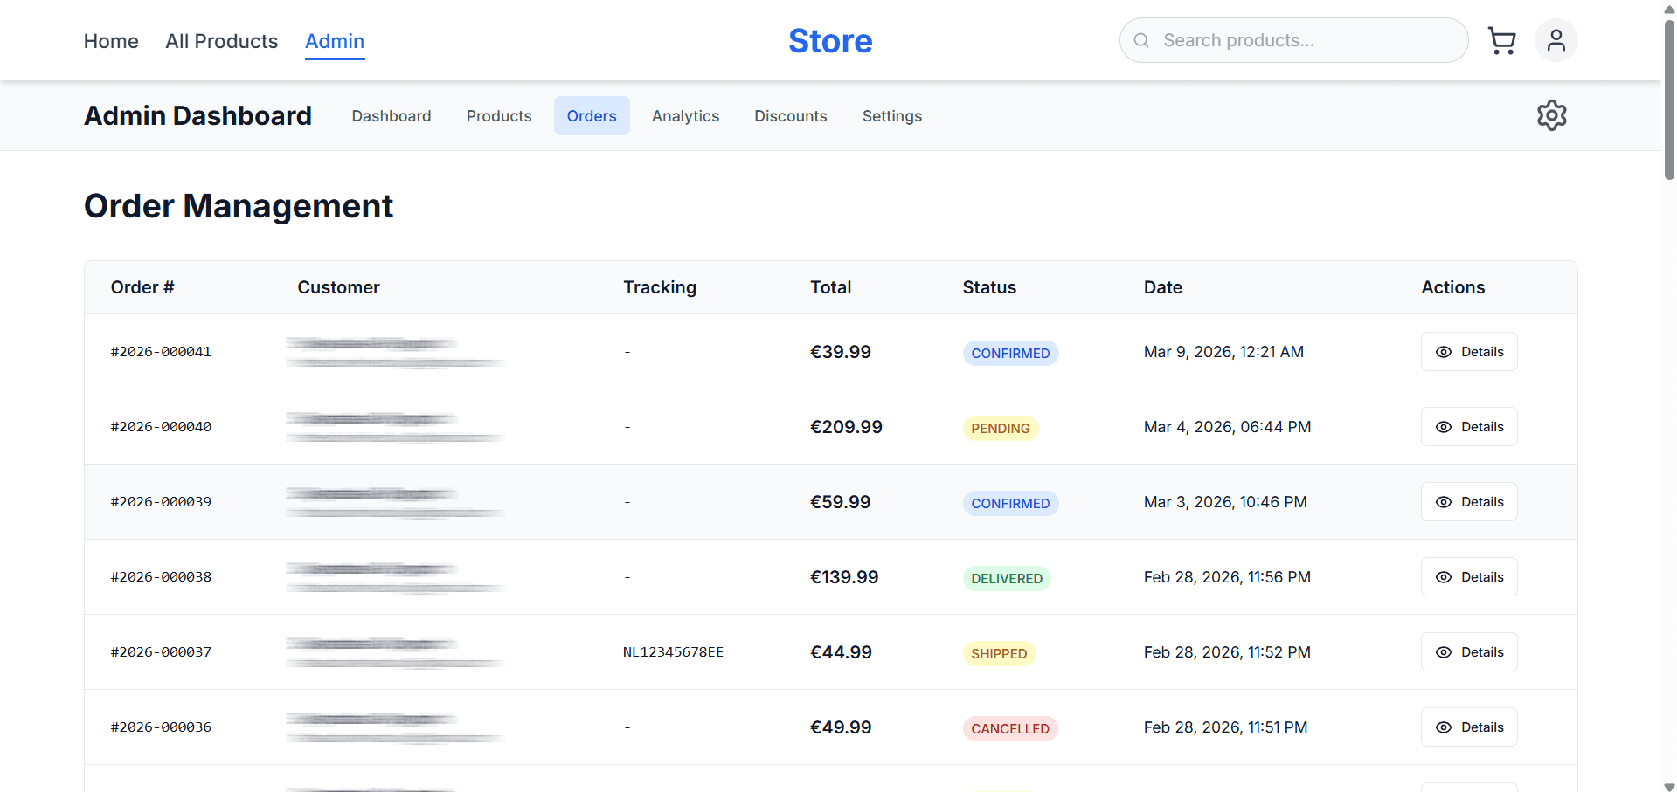
Task: Click the SHIPPED badge on order #2026-000037
Action: tap(999, 653)
